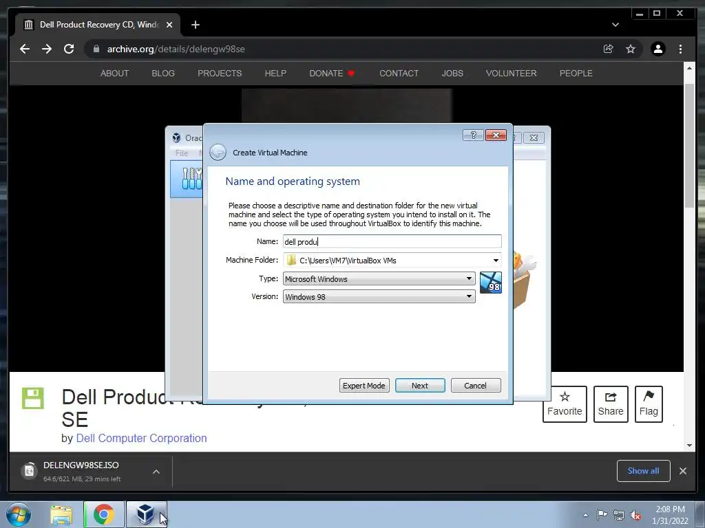Open PEOPLE in archive.org navigation
Viewport: 705px width, 528px height.
(576, 73)
